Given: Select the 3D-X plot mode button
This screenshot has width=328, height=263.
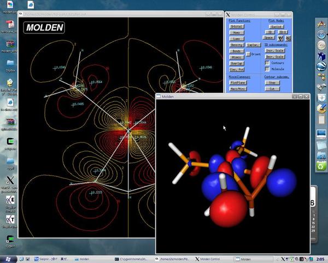Looking at the screenshot, I should (x=283, y=32).
